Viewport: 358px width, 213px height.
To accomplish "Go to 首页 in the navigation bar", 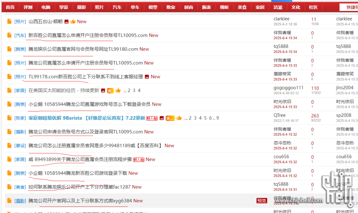I will click(10, 7).
